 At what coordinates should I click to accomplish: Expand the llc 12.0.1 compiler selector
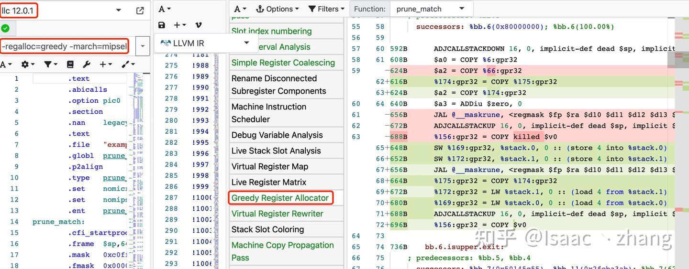[x=119, y=11]
